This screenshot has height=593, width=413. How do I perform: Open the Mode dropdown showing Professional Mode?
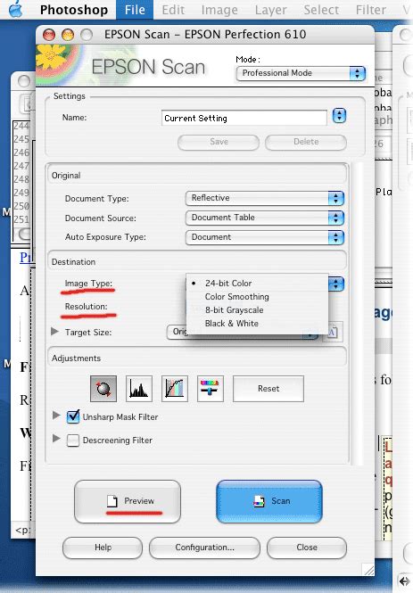[301, 73]
